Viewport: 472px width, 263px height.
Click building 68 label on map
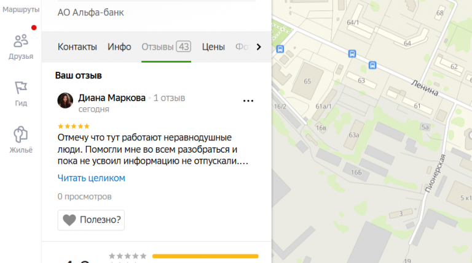[440, 13]
